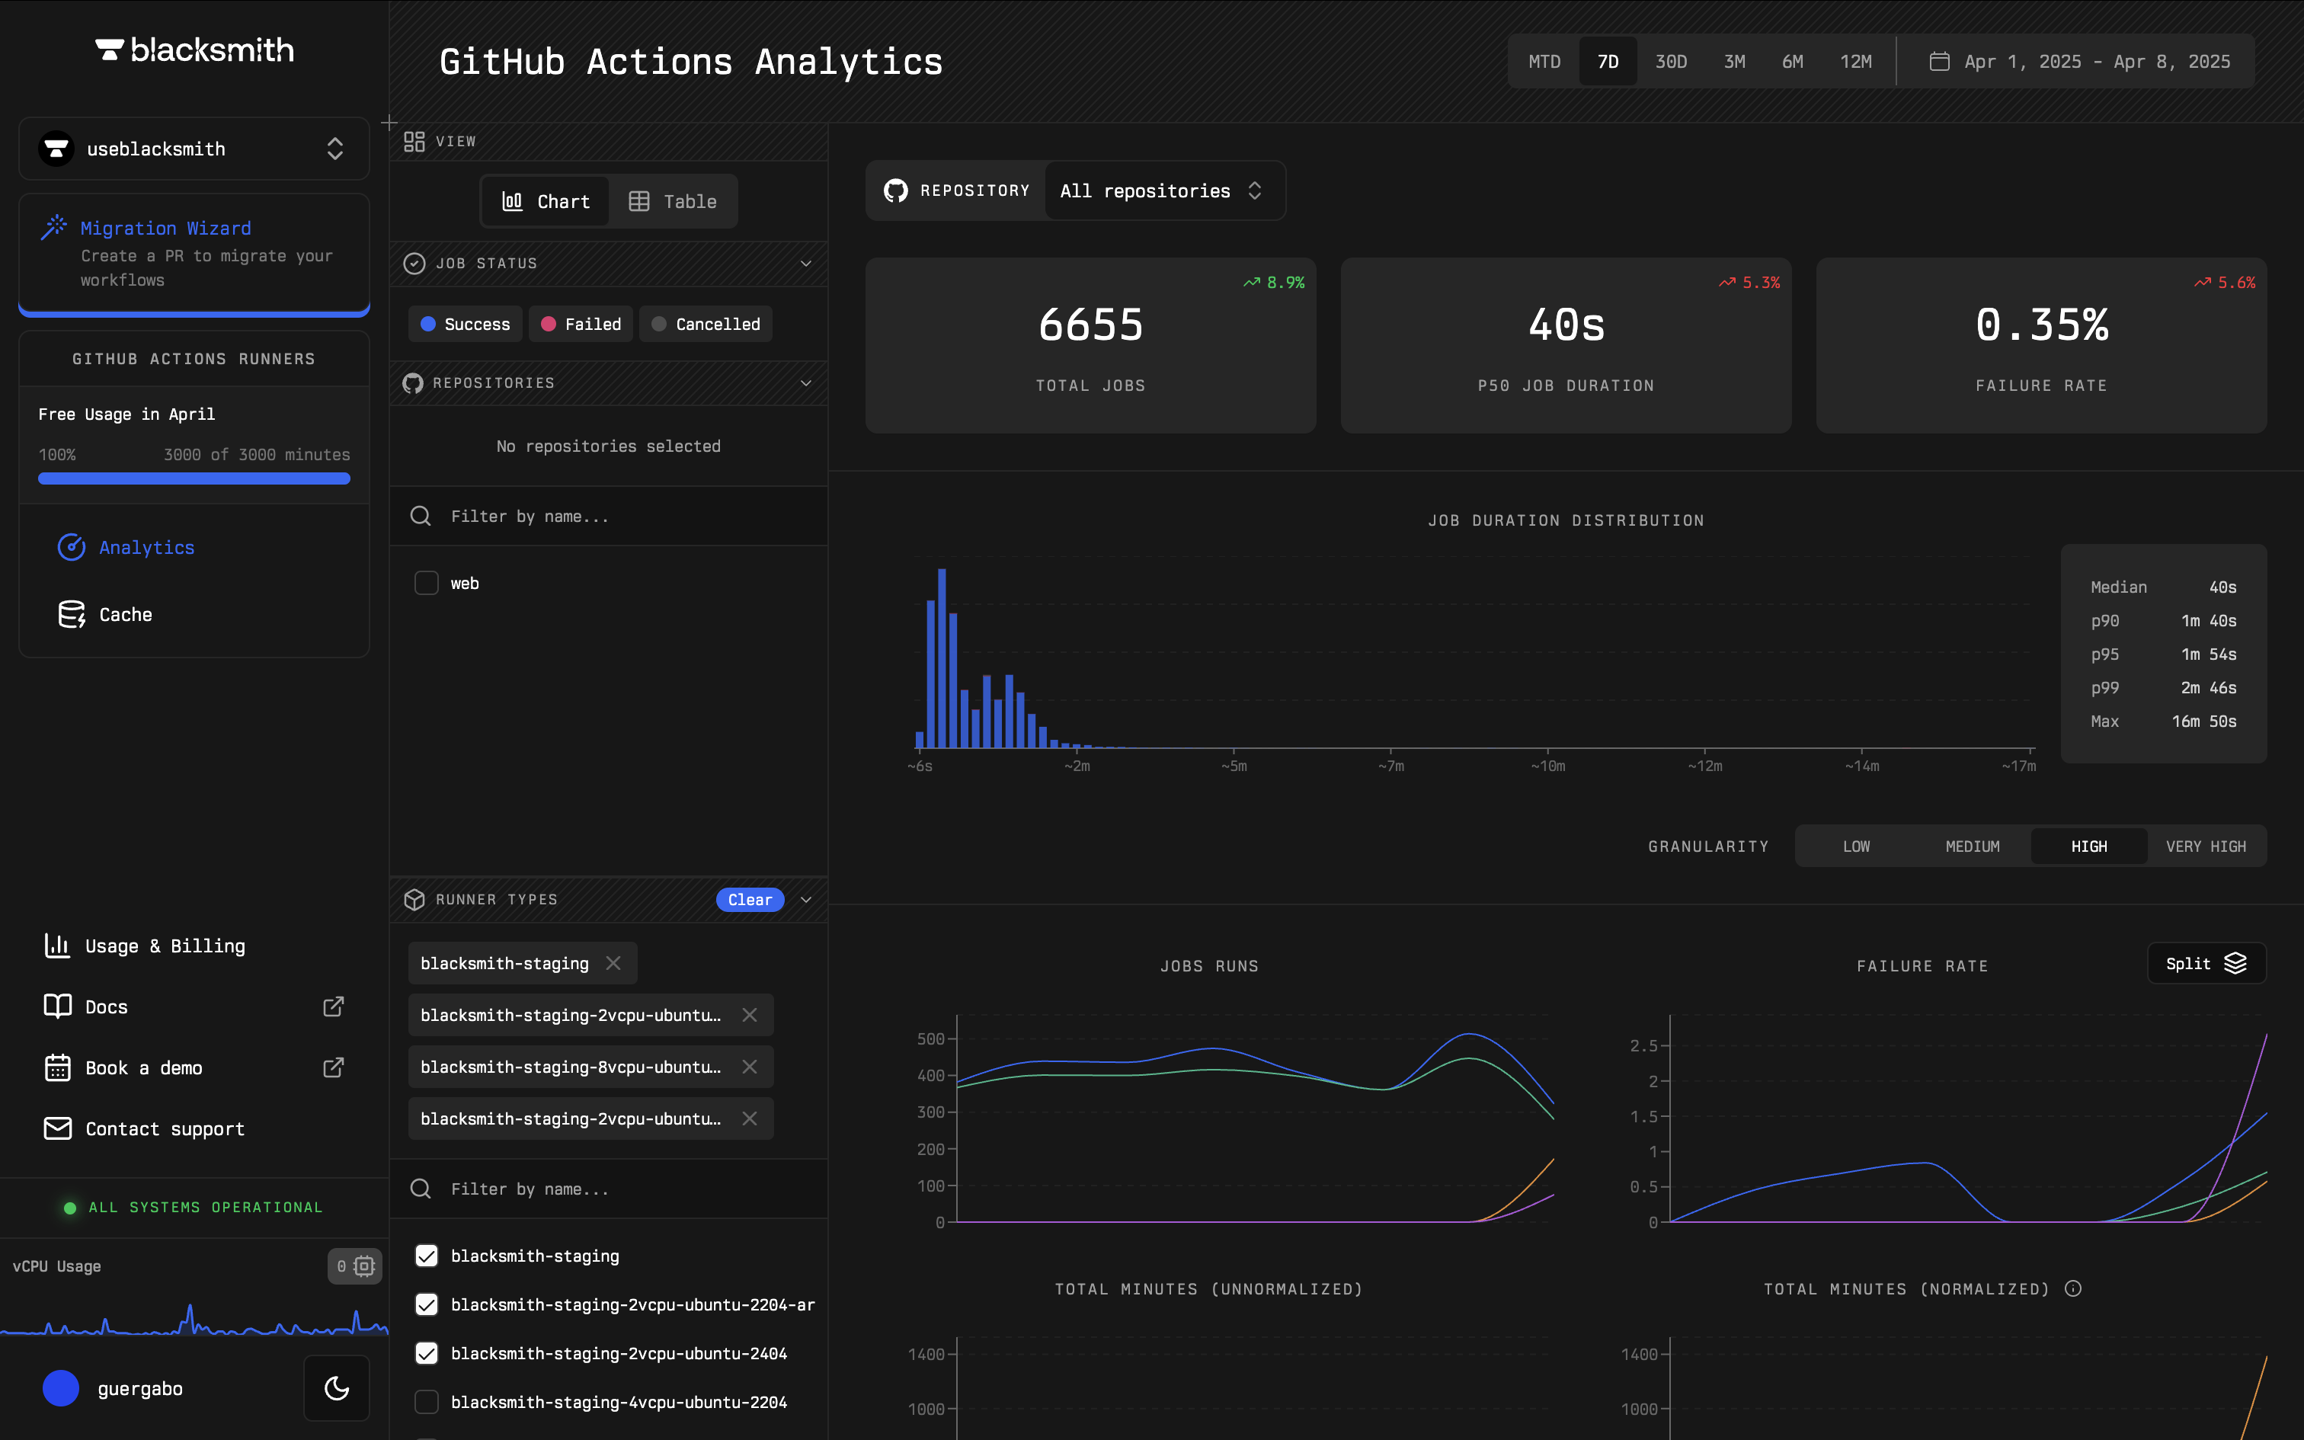Collapse the Job Status section chevron
The image size is (2304, 1440).
[805, 263]
